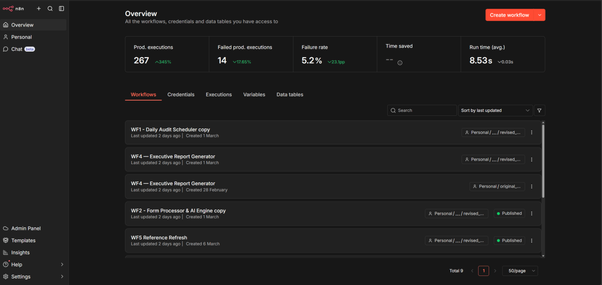The width and height of the screenshot is (602, 285).
Task: Open Insights in sidebar
Action: 34,252
